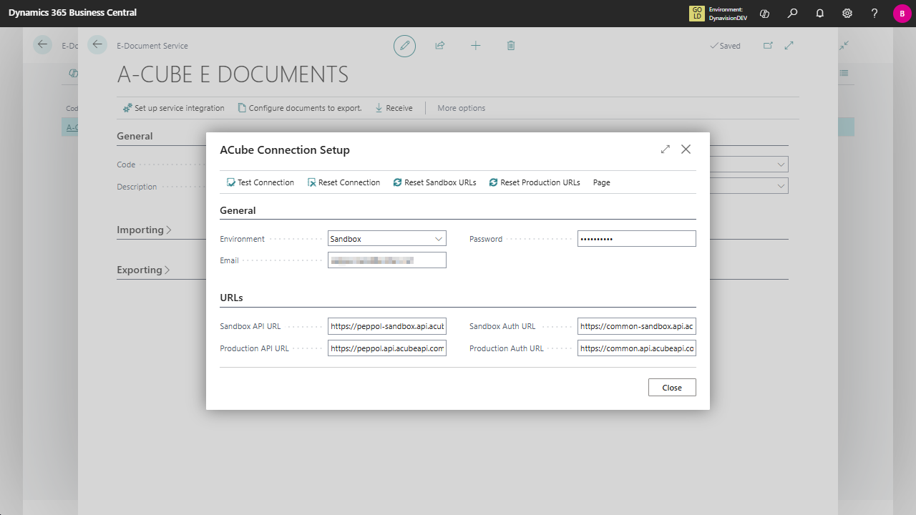Click the Close button in dialog
The image size is (916, 515).
click(x=672, y=388)
